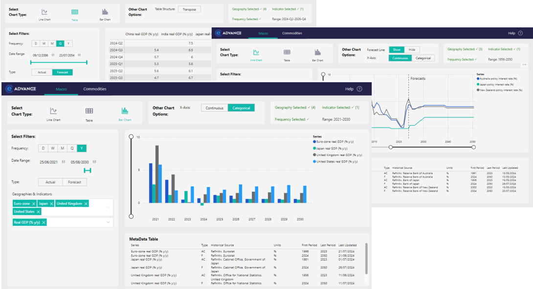This screenshot has height=289, width=533.
Task: Open calendar picker beside 25/06/2021 date
Action: click(63, 162)
